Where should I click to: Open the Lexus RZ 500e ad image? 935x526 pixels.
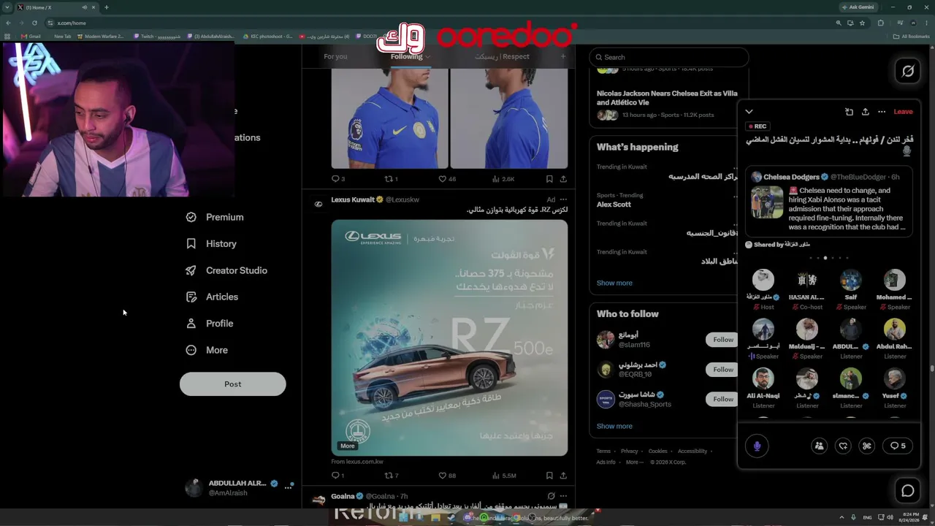pyautogui.click(x=449, y=338)
